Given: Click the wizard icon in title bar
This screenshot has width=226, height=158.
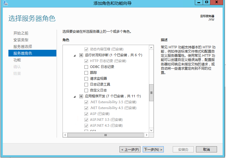Looking at the screenshot, I should (x=5, y=3).
